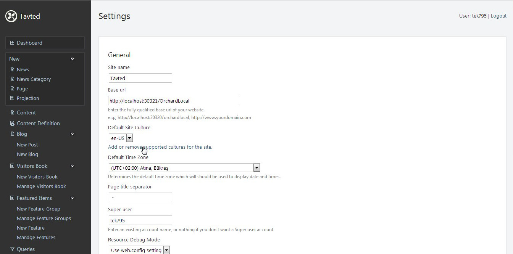Open the Default Time Zone dropdown
Image resolution: width=513 pixels, height=254 pixels.
click(x=256, y=168)
